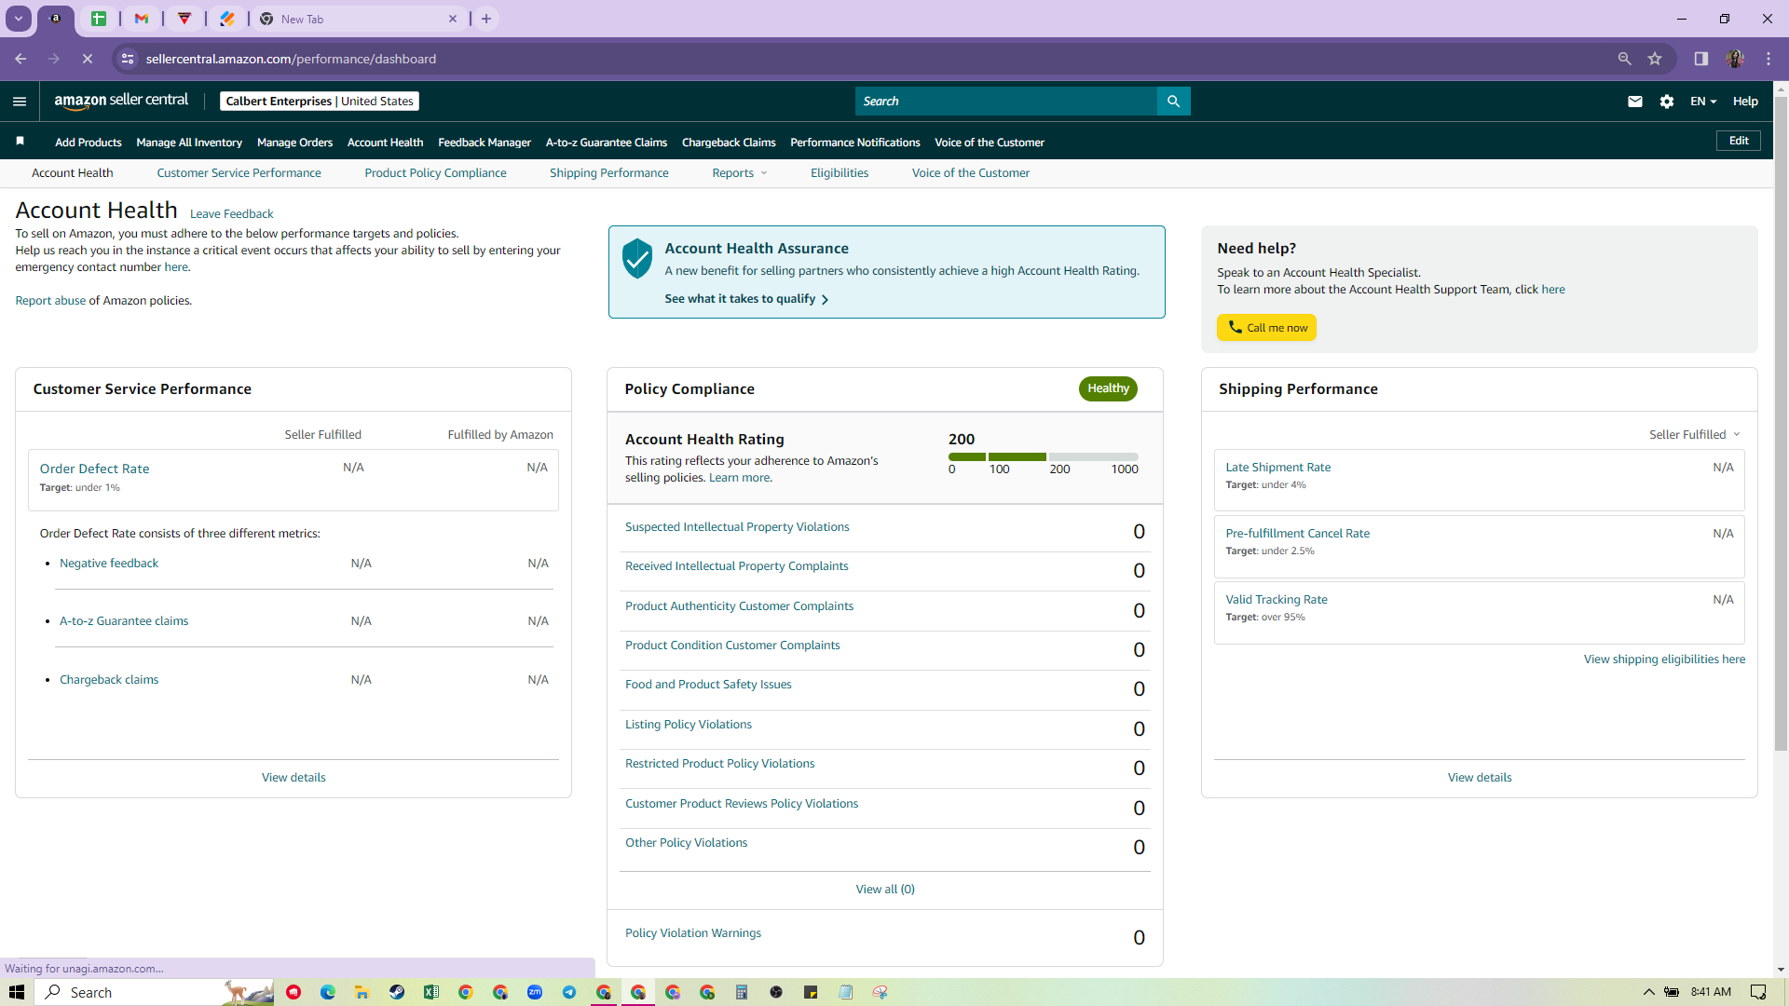Click the Call me now button
This screenshot has height=1006, width=1789.
[1266, 328]
